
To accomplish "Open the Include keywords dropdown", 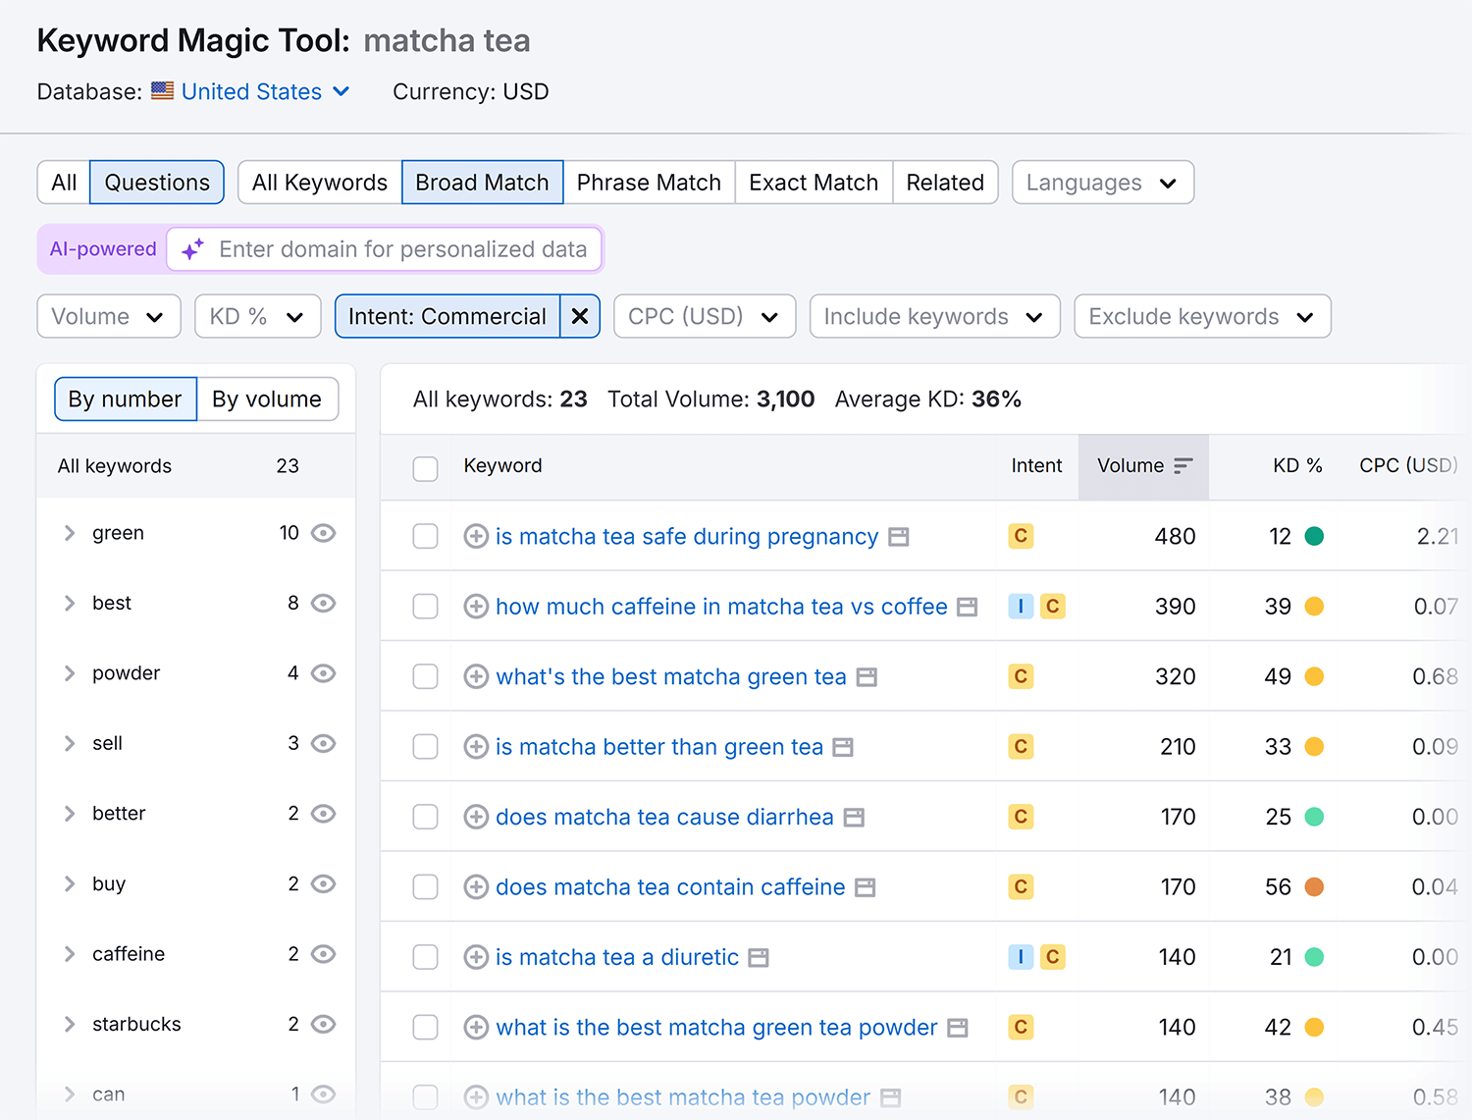I will (x=935, y=316).
